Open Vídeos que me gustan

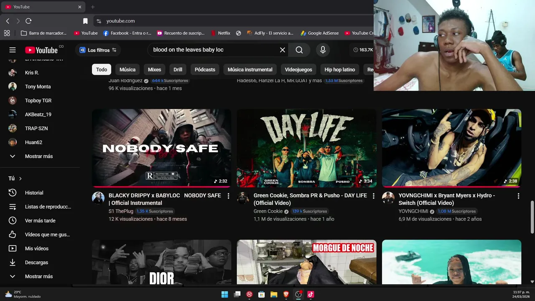pyautogui.click(x=40, y=235)
